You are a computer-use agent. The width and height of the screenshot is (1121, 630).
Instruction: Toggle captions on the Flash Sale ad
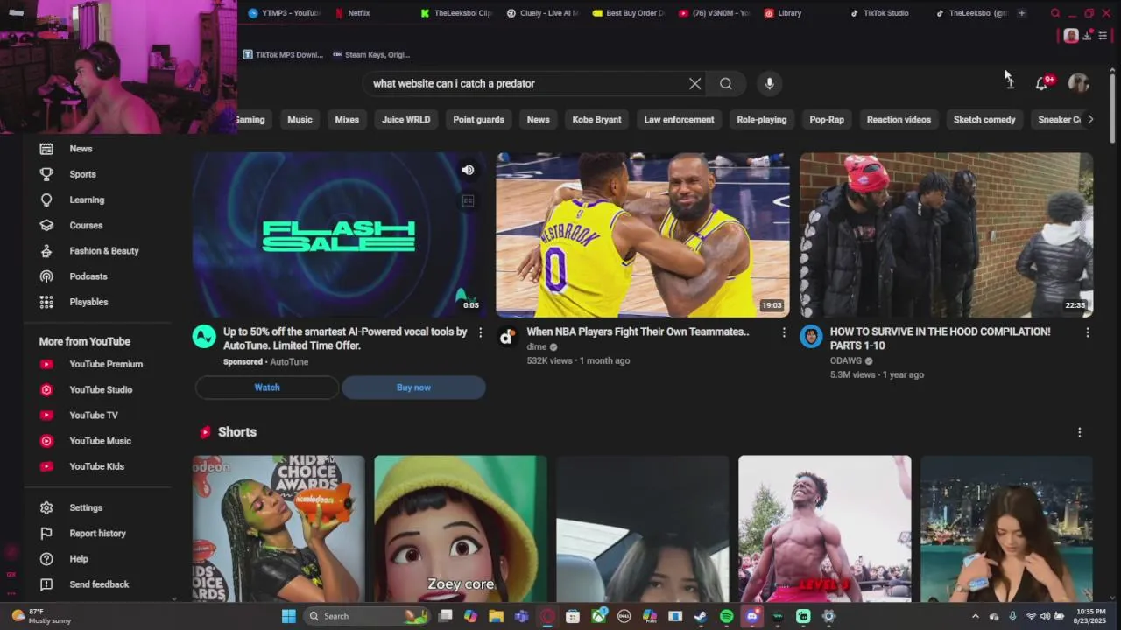(468, 200)
